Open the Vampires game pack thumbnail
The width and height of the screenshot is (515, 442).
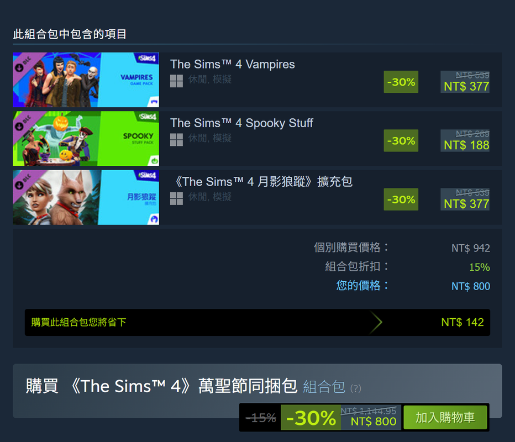pyautogui.click(x=86, y=80)
